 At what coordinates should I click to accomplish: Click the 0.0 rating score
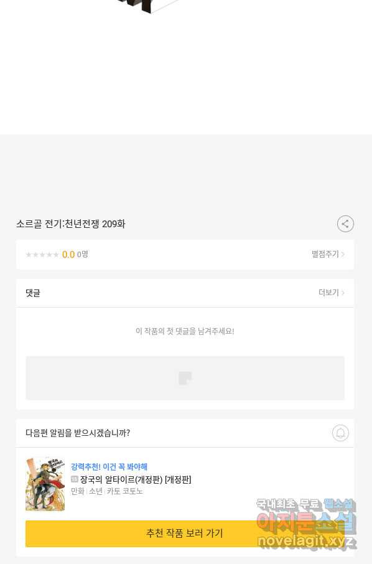(68, 255)
